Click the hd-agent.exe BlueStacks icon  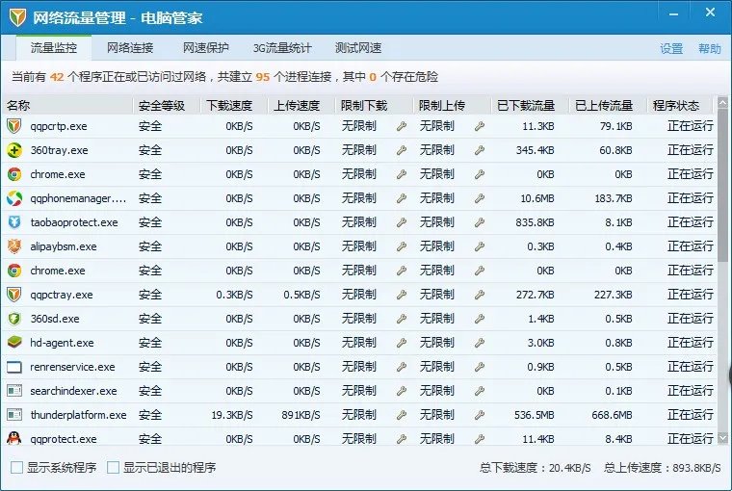(14, 343)
